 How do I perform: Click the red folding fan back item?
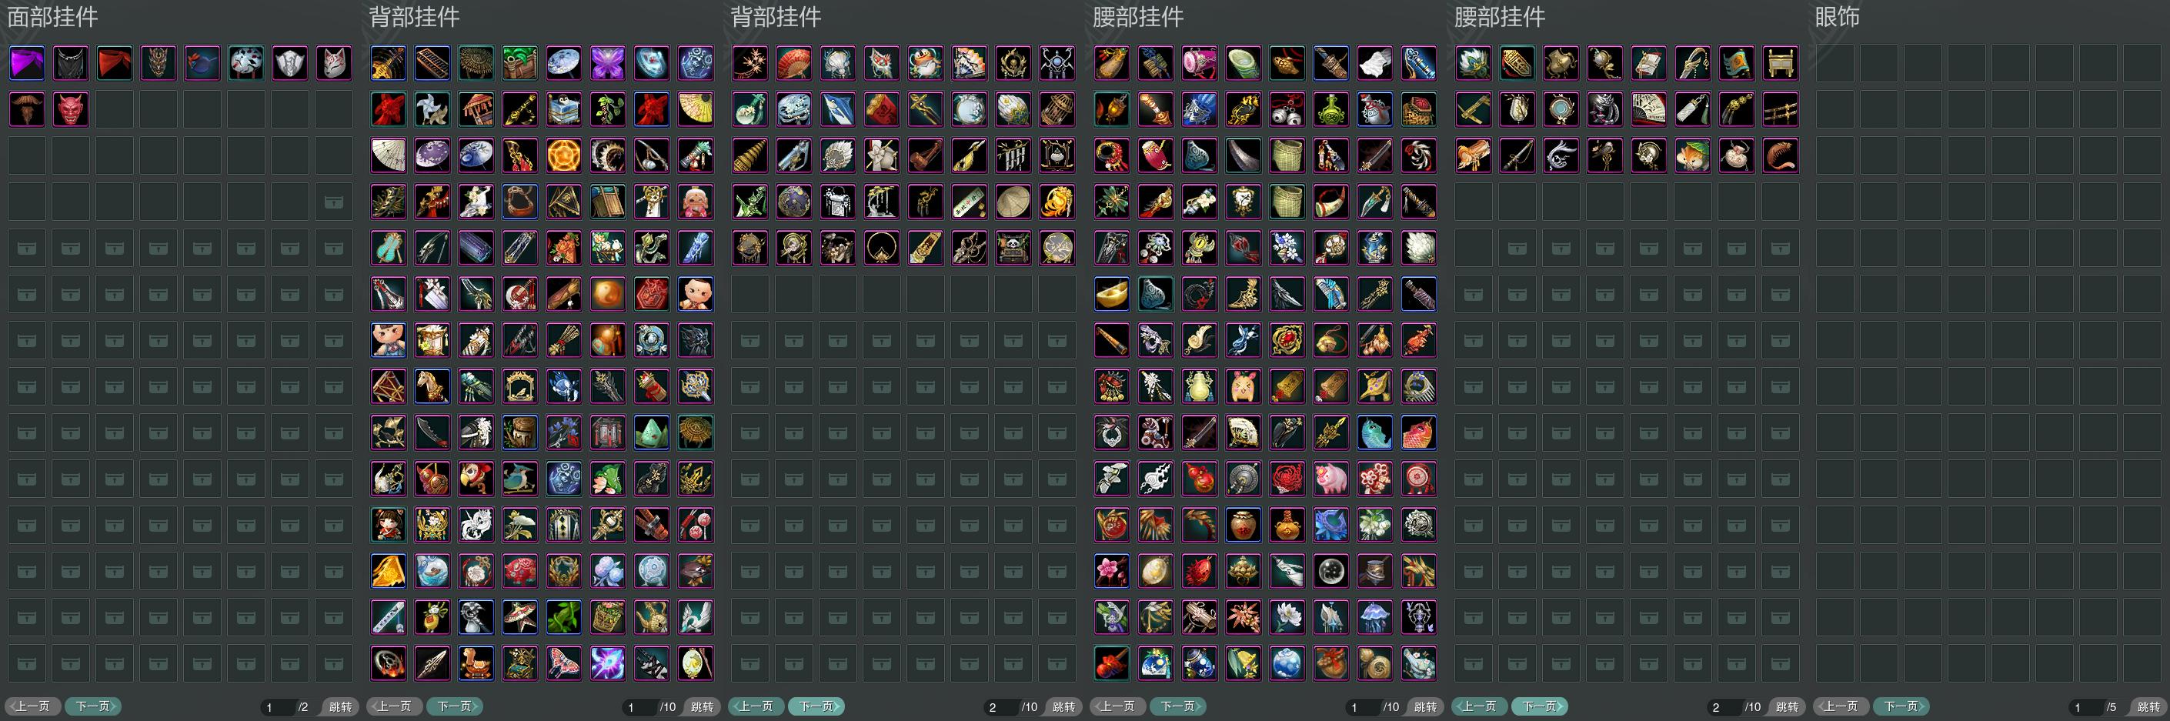[x=793, y=63]
